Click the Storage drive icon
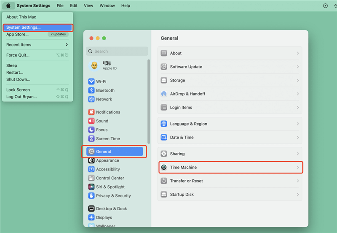Image resolution: width=337 pixels, height=233 pixels. tap(164, 80)
